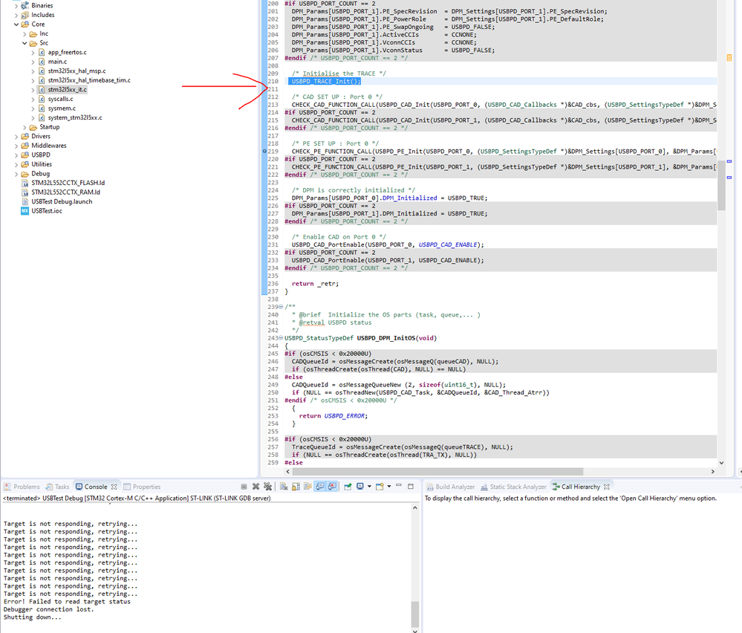Click the console vertical scrollbar thumb
742x633 pixels.
point(414,614)
